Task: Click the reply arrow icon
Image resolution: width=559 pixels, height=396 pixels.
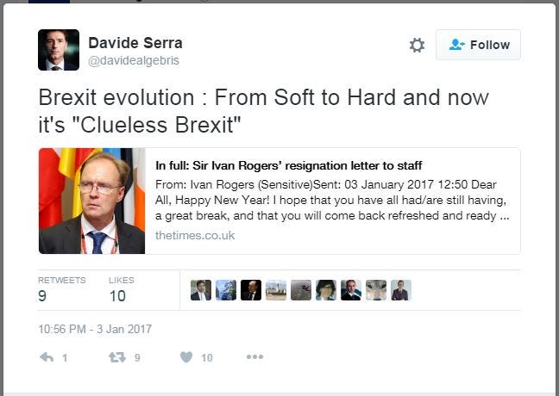Action: click(x=47, y=357)
